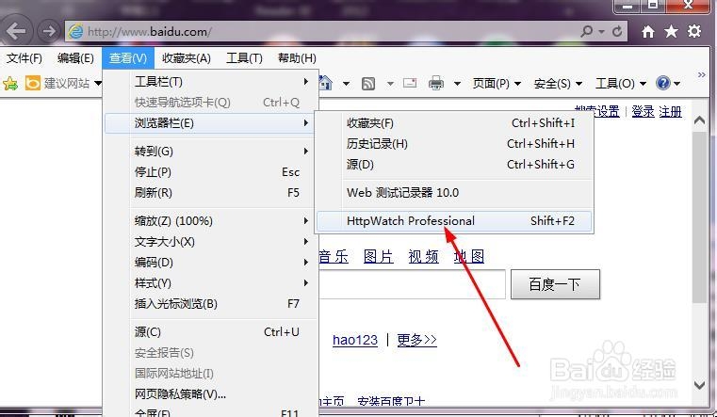This screenshot has height=417, width=717.
Task: Click the add-to-favorites star icon
Action: click(10, 83)
